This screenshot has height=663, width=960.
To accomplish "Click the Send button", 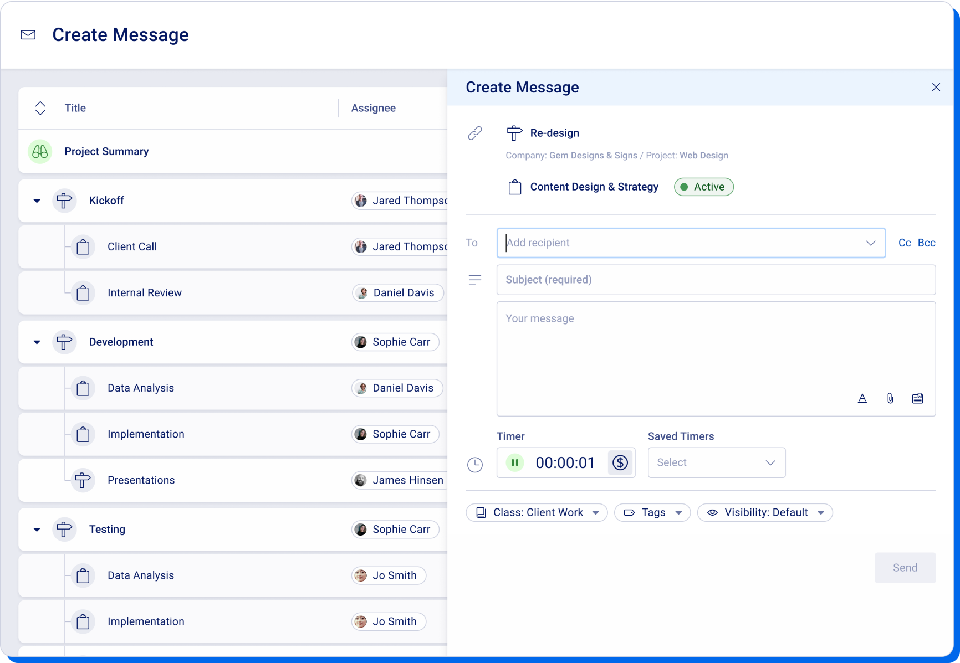I will coord(905,567).
